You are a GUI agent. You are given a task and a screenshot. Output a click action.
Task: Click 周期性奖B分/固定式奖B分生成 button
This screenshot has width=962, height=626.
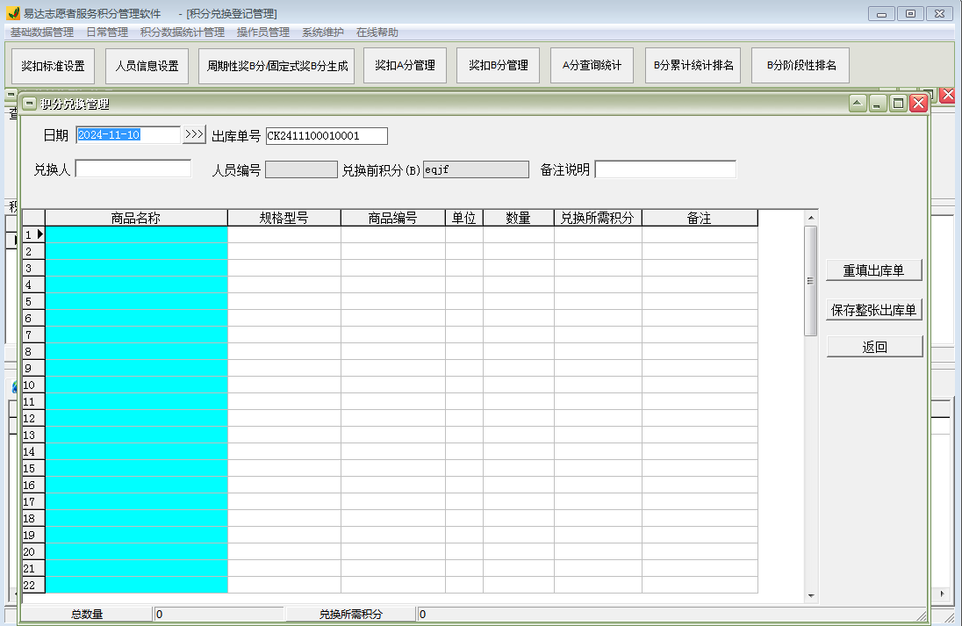276,66
